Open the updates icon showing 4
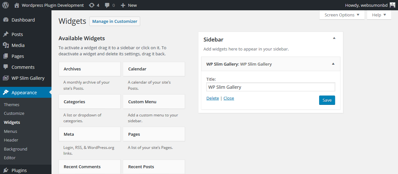The height and width of the screenshot is (174, 398). [x=92, y=5]
